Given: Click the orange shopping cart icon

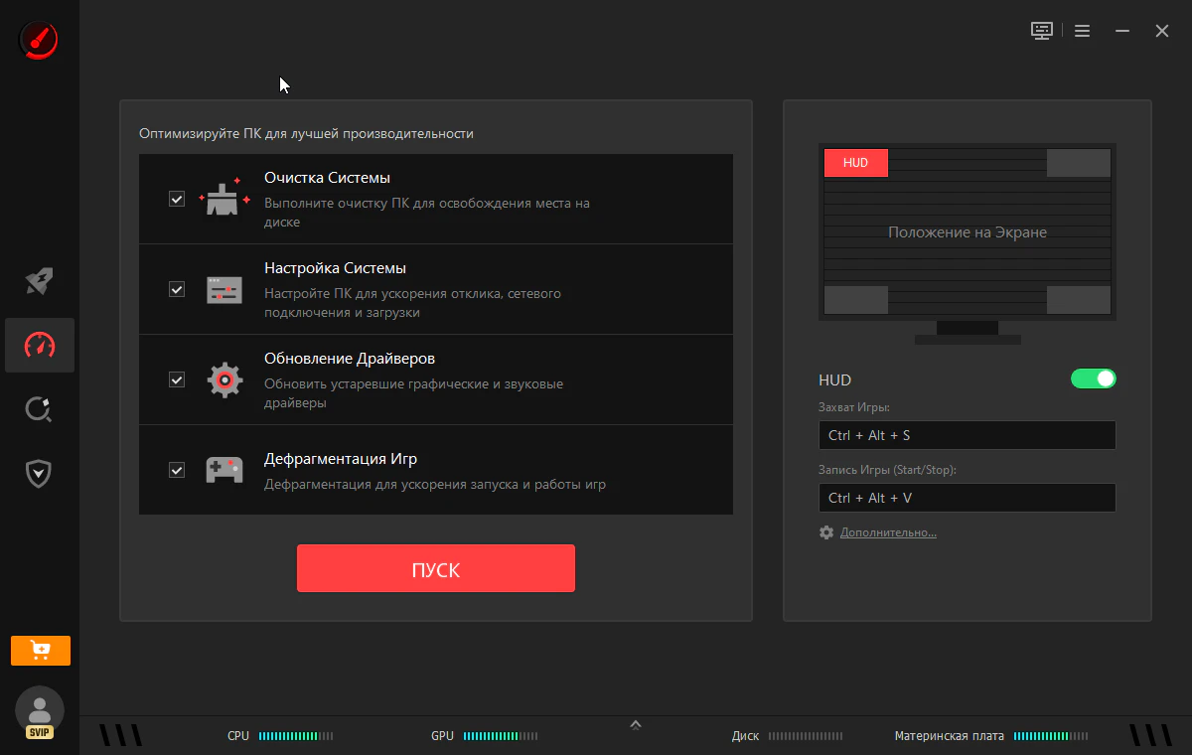Looking at the screenshot, I should (x=41, y=651).
